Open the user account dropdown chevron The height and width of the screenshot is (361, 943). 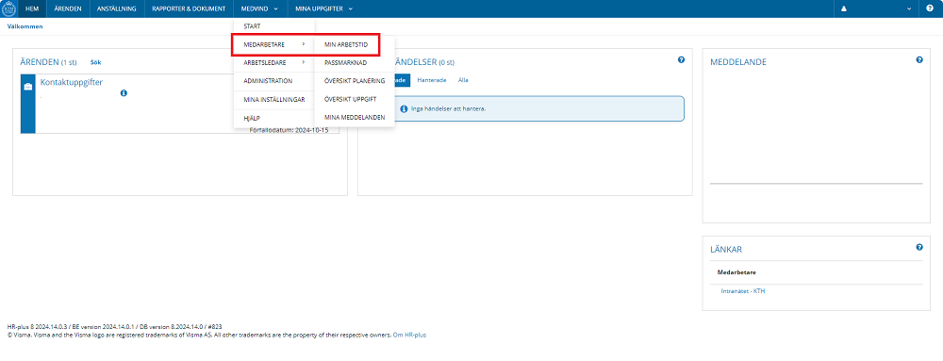click(909, 9)
